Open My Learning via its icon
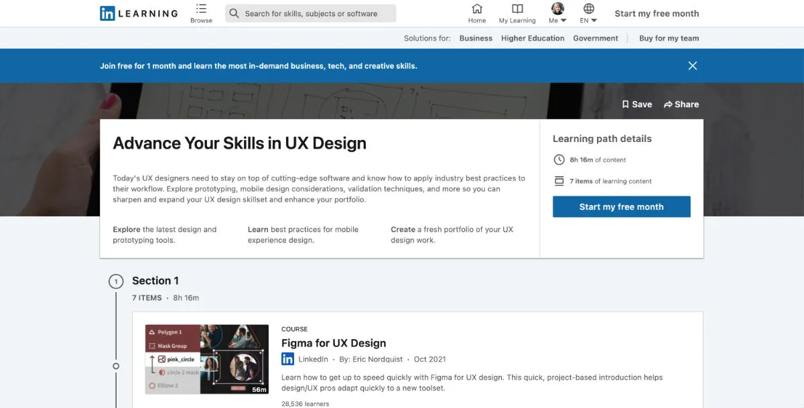This screenshot has width=804, height=408. tap(517, 9)
